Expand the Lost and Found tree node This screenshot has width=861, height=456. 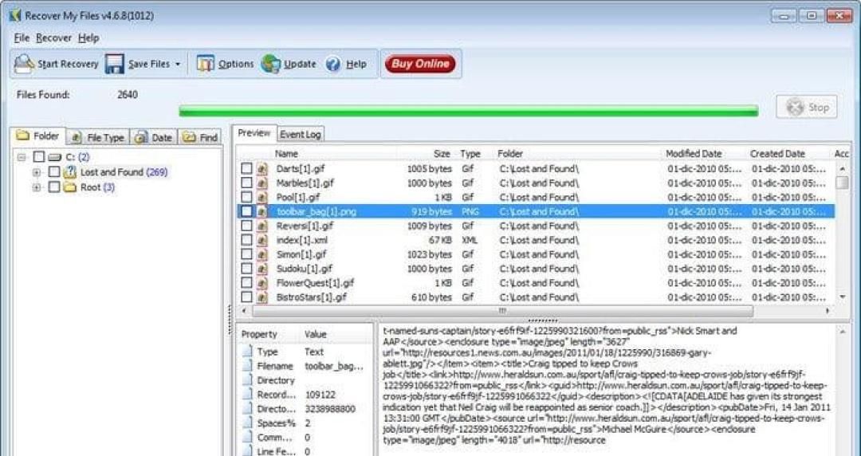pos(37,172)
